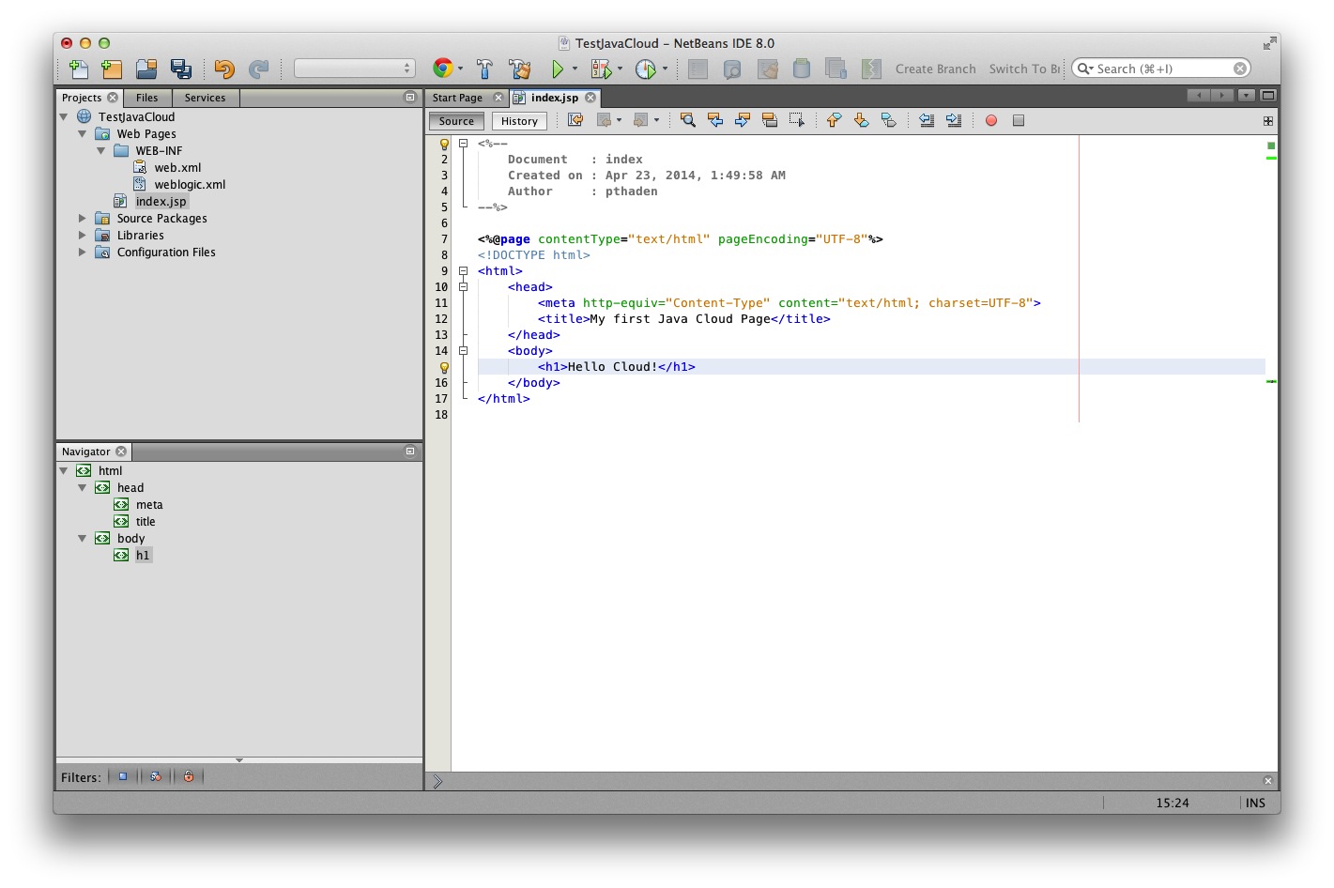This screenshot has width=1334, height=888.
Task: Toggle the History view button
Action: pos(519,121)
